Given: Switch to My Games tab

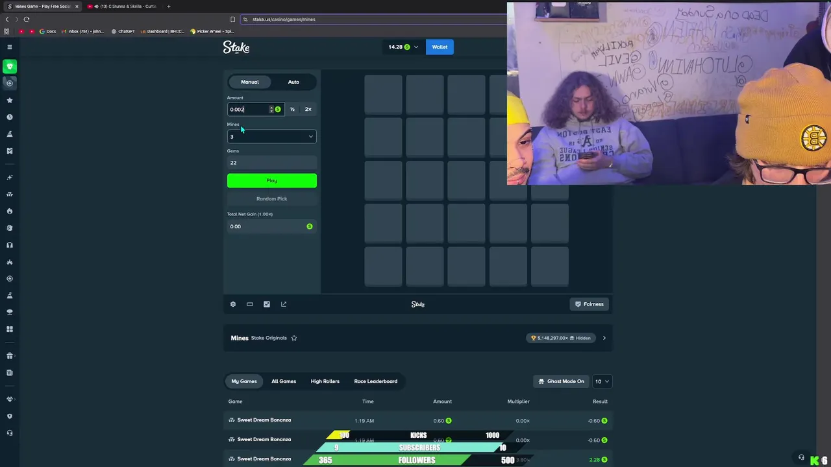Looking at the screenshot, I should point(244,381).
